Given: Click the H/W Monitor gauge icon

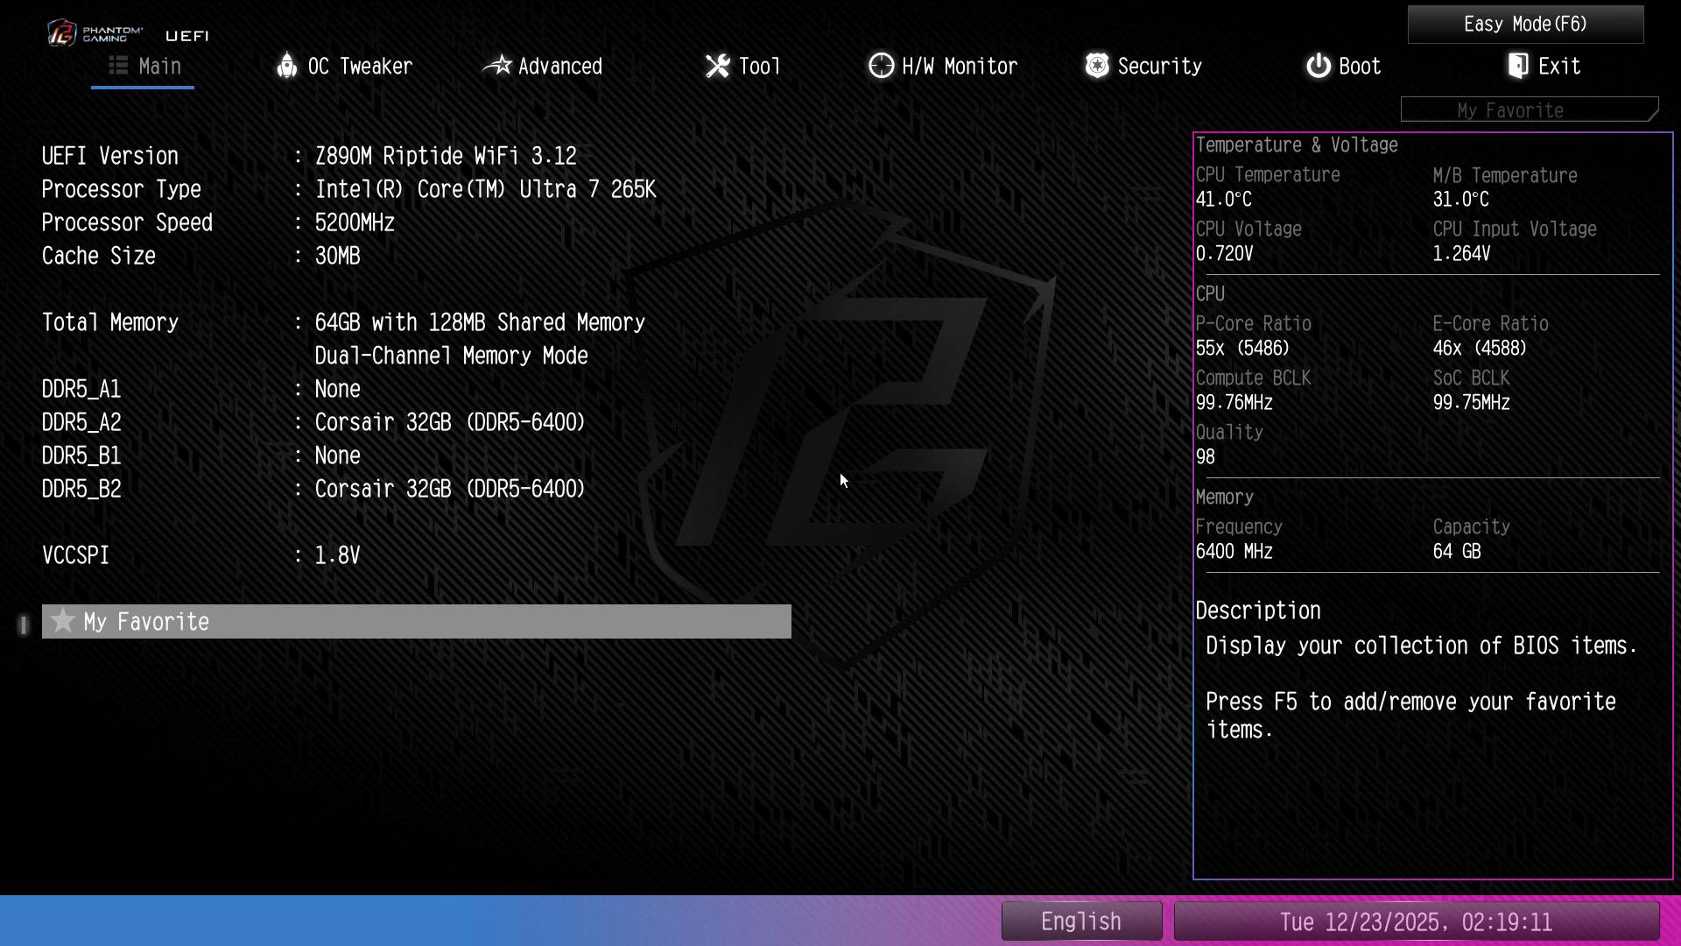Looking at the screenshot, I should point(881,66).
